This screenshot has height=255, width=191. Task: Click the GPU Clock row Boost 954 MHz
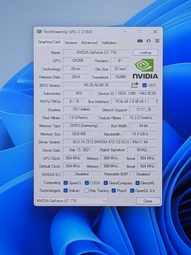(x=147, y=158)
